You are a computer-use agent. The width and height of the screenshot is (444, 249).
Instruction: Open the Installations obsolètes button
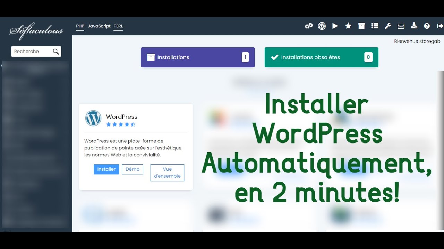(x=322, y=57)
